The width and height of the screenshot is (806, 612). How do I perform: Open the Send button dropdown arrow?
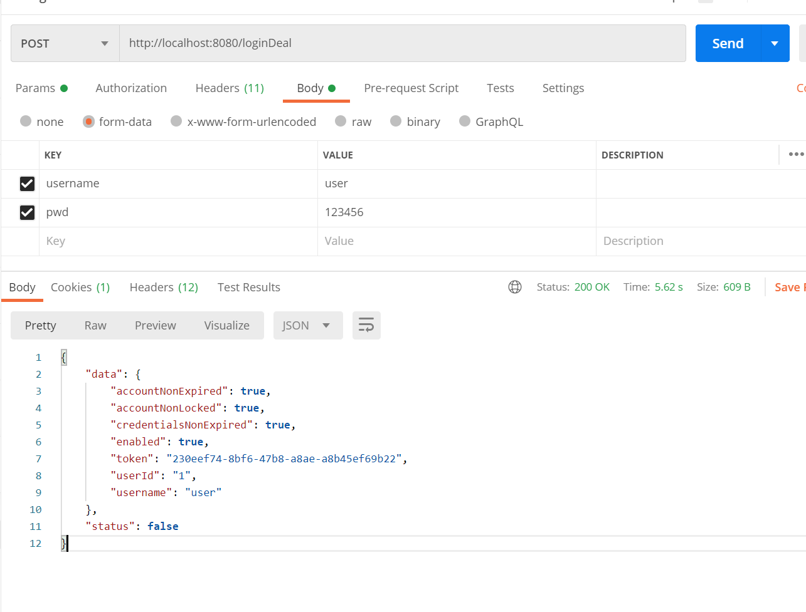[775, 43]
